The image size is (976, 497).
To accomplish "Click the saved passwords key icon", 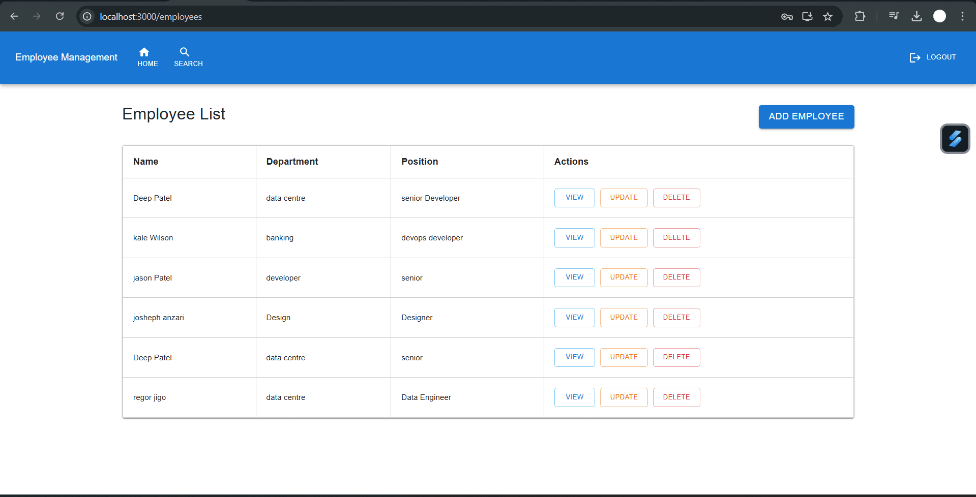I will coord(786,16).
